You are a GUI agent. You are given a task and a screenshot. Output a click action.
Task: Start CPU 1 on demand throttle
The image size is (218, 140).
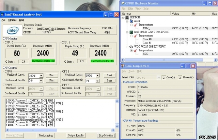[109, 81]
